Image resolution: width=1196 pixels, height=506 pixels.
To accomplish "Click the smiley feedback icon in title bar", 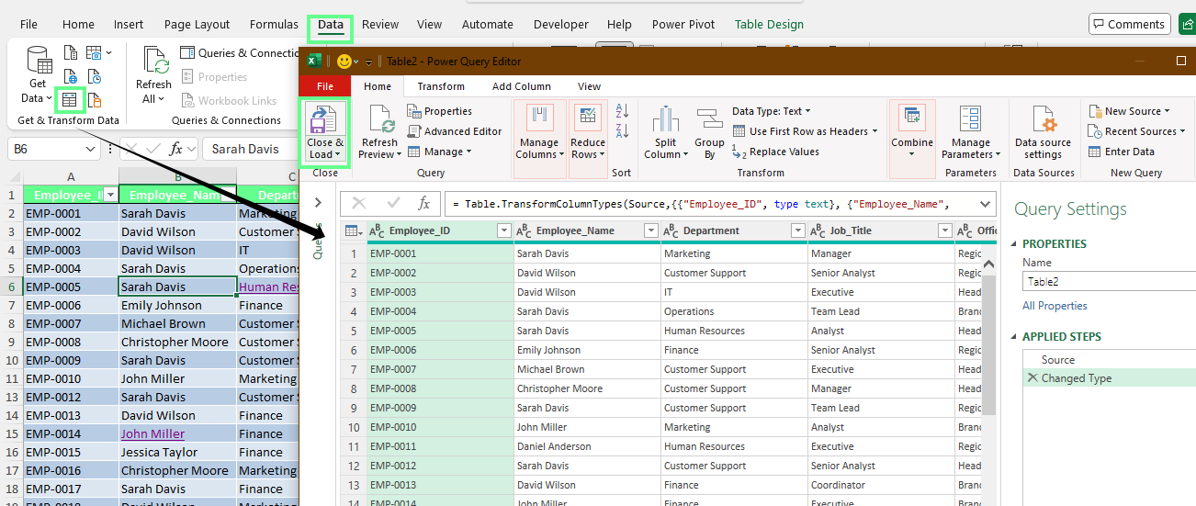I will click(345, 62).
